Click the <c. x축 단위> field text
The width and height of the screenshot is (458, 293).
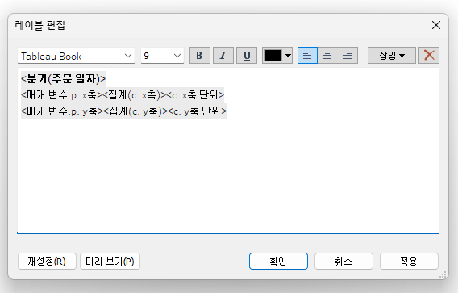[195, 94]
